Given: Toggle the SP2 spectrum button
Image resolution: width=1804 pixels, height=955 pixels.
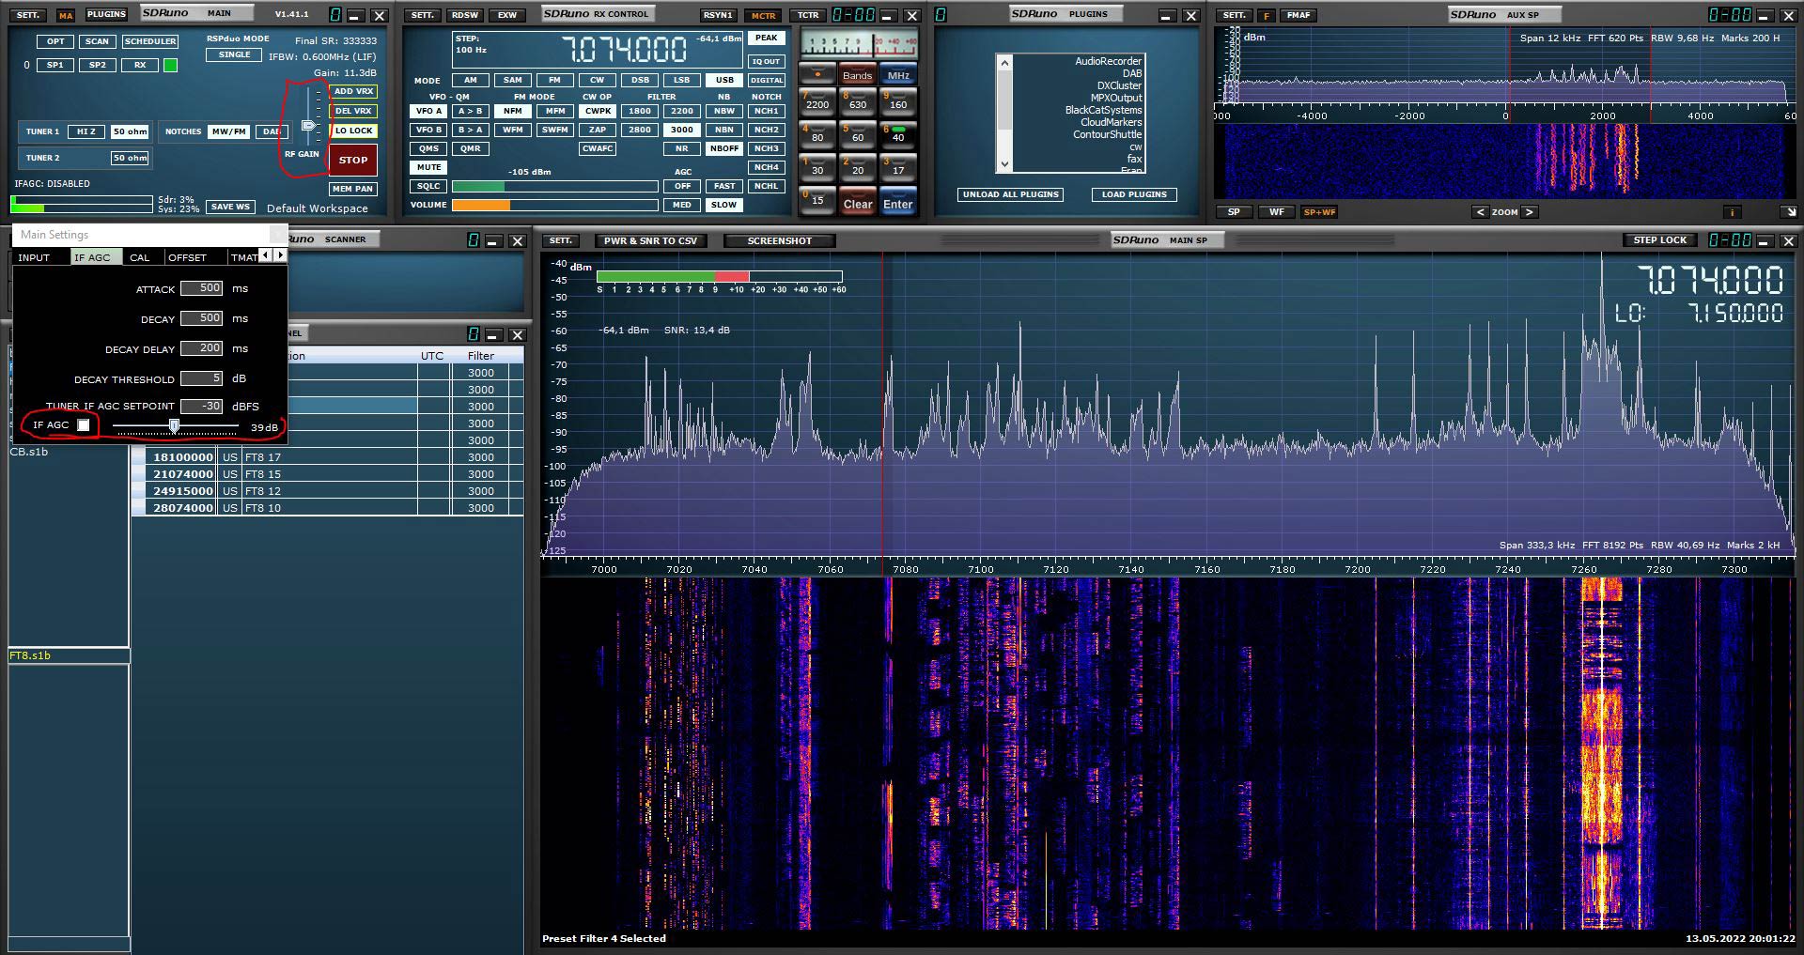Looking at the screenshot, I should pyautogui.click(x=97, y=65).
